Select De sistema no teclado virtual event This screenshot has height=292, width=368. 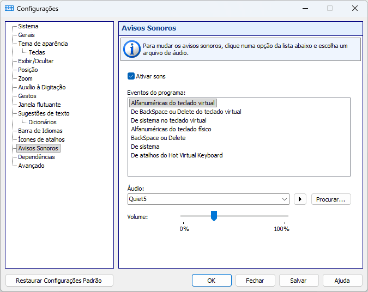[x=169, y=120]
